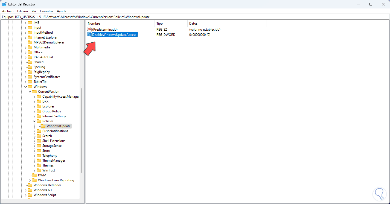Click the MPEG2Demultiplexer folder icon
This screenshot has width=390, height=204.
[x=30, y=42]
